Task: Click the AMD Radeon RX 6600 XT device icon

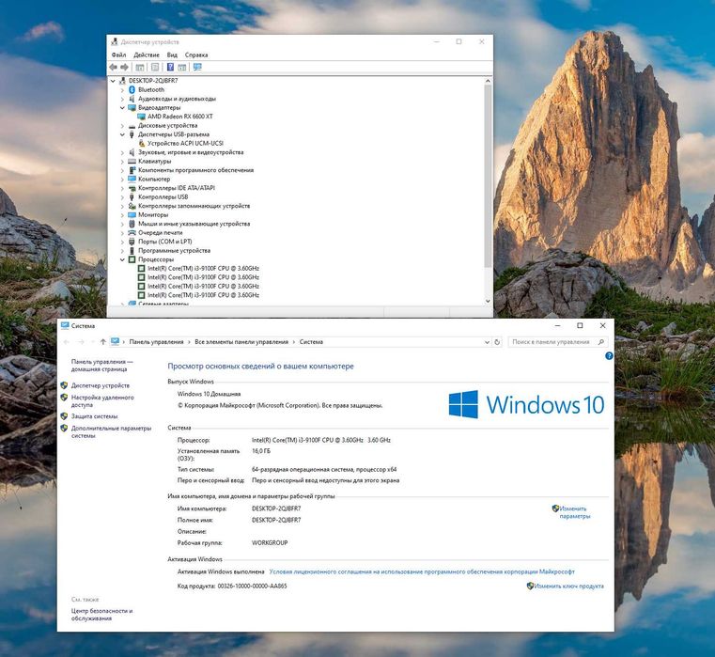Action: (x=141, y=117)
